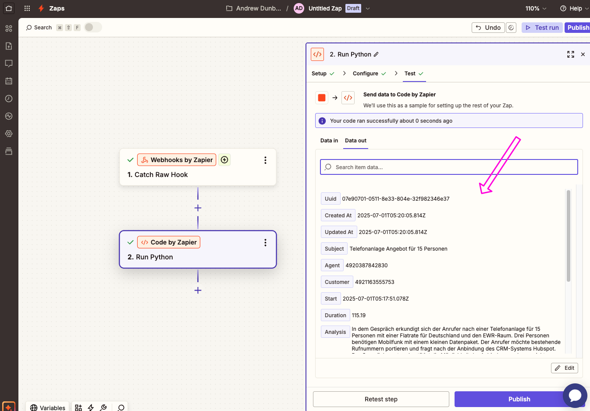Open the zap file details sidebar icon
This screenshot has height=411, width=590.
(x=9, y=46)
